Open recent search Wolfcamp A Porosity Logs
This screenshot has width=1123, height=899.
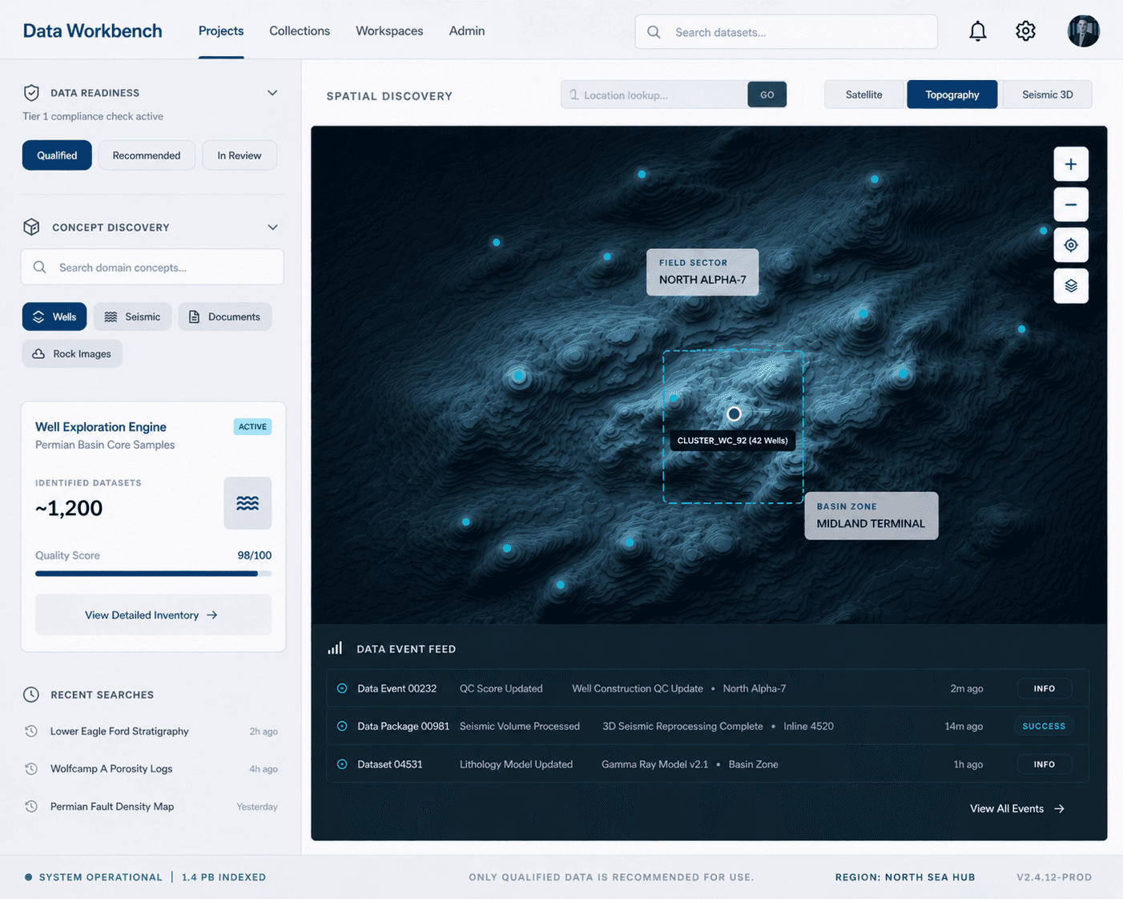click(x=111, y=768)
